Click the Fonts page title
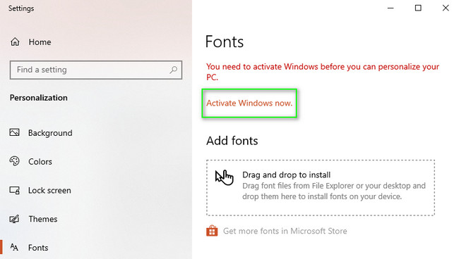This screenshot has height=259, width=459. click(225, 42)
